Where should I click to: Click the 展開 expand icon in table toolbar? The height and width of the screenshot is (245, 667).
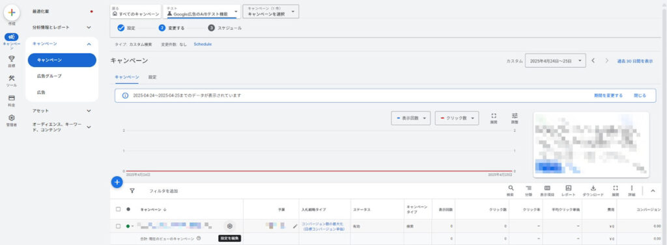point(615,188)
